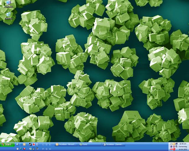Click the blue globe tray icon, middle row

click(x=171, y=147)
